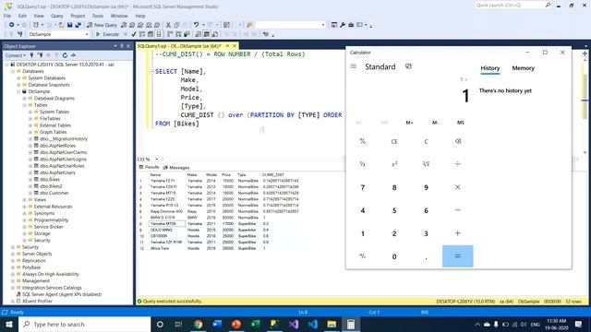Image resolution: width=591 pixels, height=332 pixels.
Task: Click the Undo arrow icon
Action: pyautogui.click(x=196, y=25)
